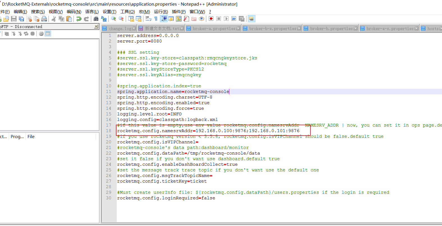Click the Paste clipboard icon

(69, 19)
